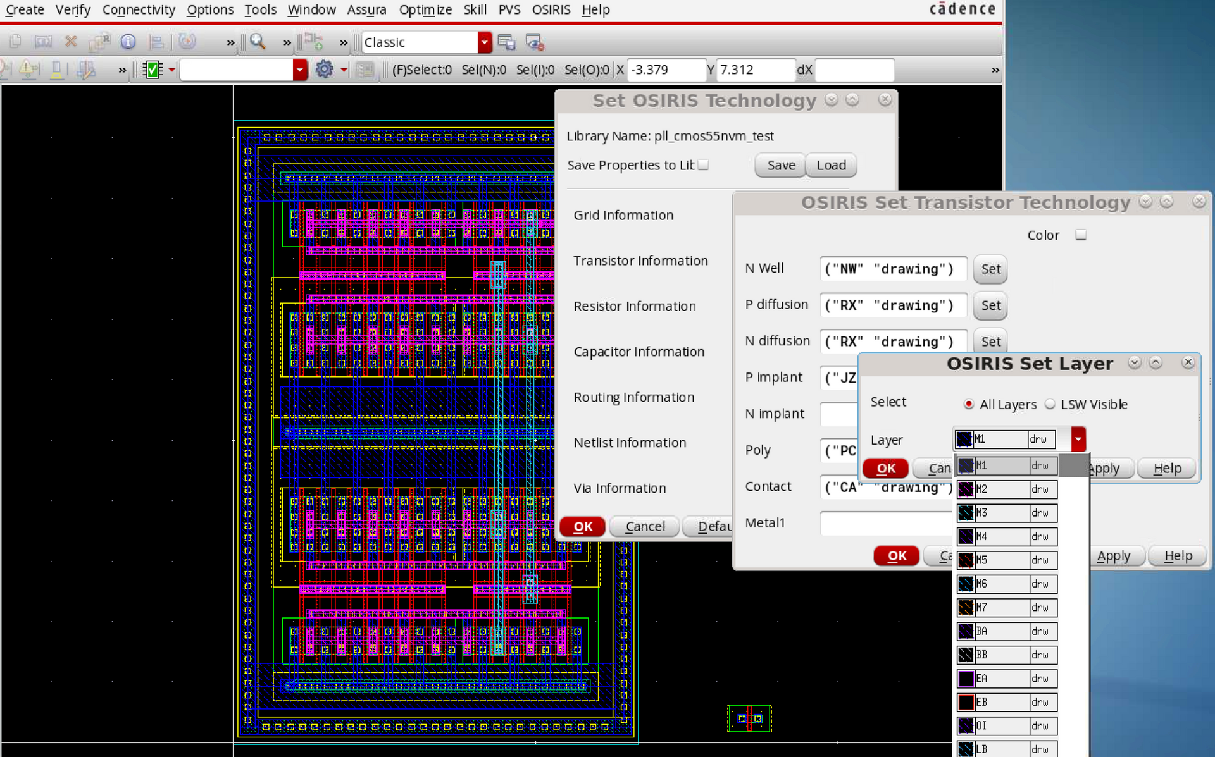Click Help in OSIRIS Set Layer dialog

point(1167,468)
